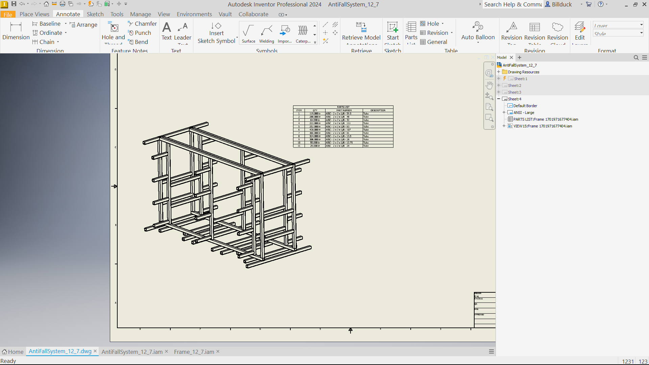Click the Search Help & Commands field
The image size is (649, 365).
tap(513, 4)
